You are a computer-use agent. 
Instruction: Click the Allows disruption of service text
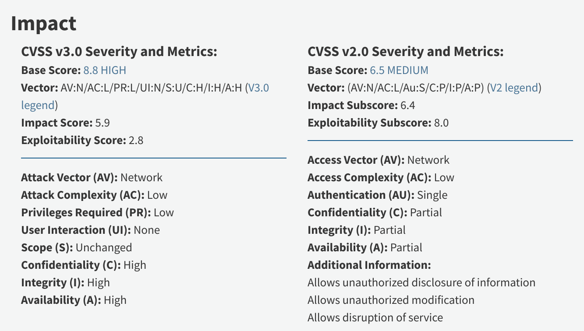(x=375, y=317)
